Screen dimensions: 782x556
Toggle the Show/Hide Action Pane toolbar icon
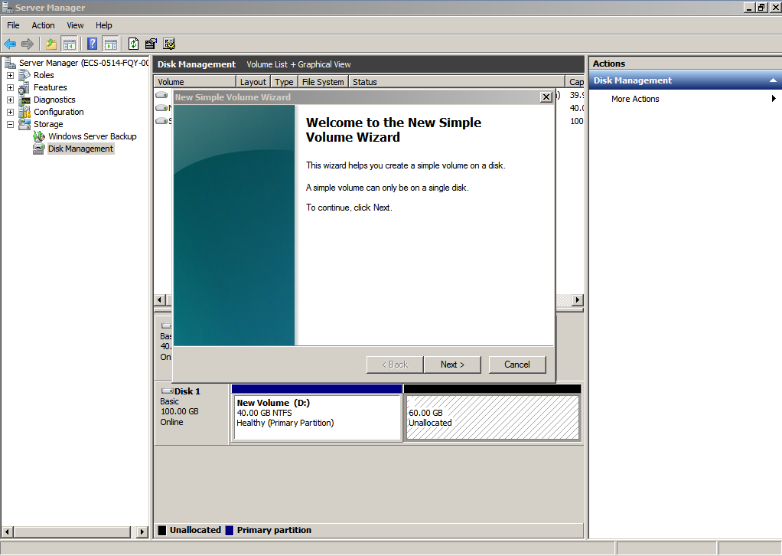pyautogui.click(x=110, y=44)
